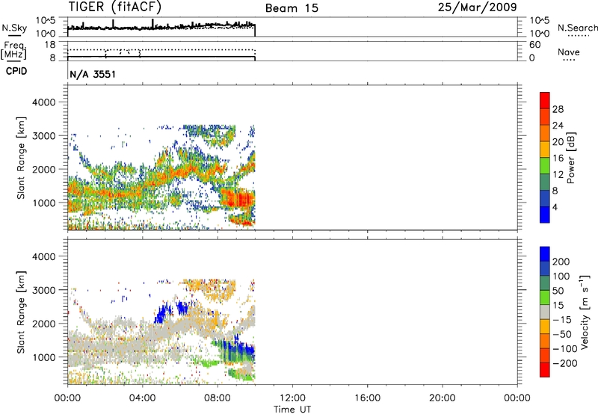Click the yellow 16–20 dB Power colorbar segment
Image resolution: width=598 pixels, height=414 pixels.
pyautogui.click(x=545, y=149)
